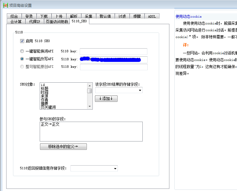Click the SEO对象 list scroll-down arrow
The image size is (237, 191).
[90, 106]
